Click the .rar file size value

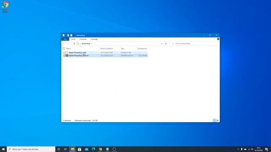pos(143,56)
